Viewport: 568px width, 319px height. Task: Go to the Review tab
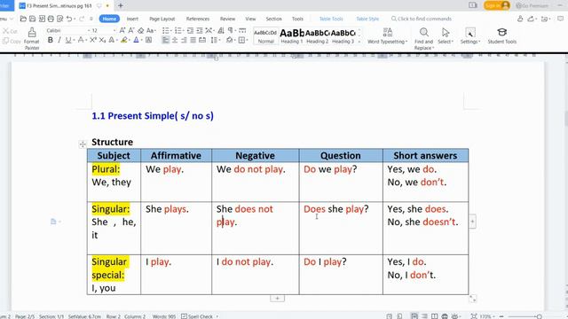(227, 19)
